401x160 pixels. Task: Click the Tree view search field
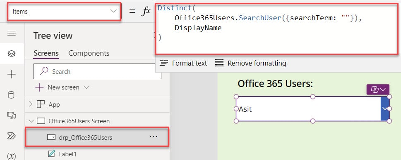click(x=97, y=71)
